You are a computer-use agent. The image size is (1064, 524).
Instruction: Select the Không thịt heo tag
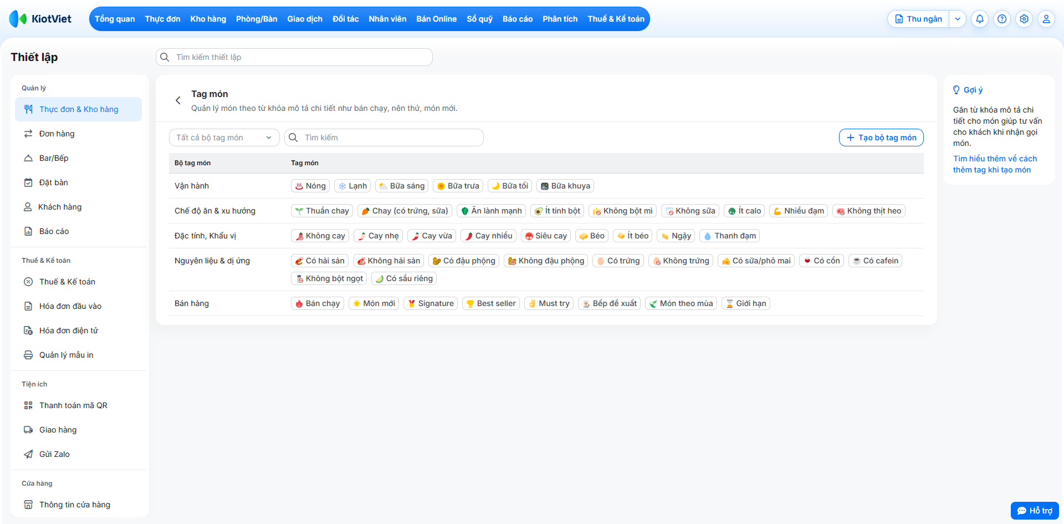(x=869, y=211)
